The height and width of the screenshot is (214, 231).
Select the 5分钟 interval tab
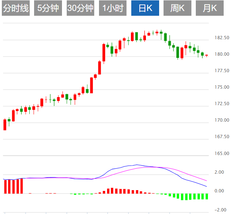coord(48,8)
